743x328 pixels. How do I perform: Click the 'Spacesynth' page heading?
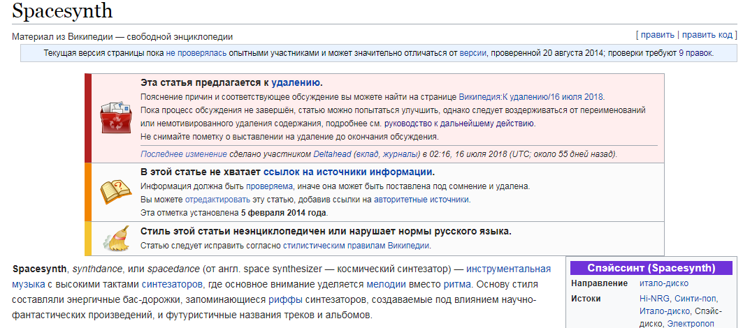pos(62,11)
